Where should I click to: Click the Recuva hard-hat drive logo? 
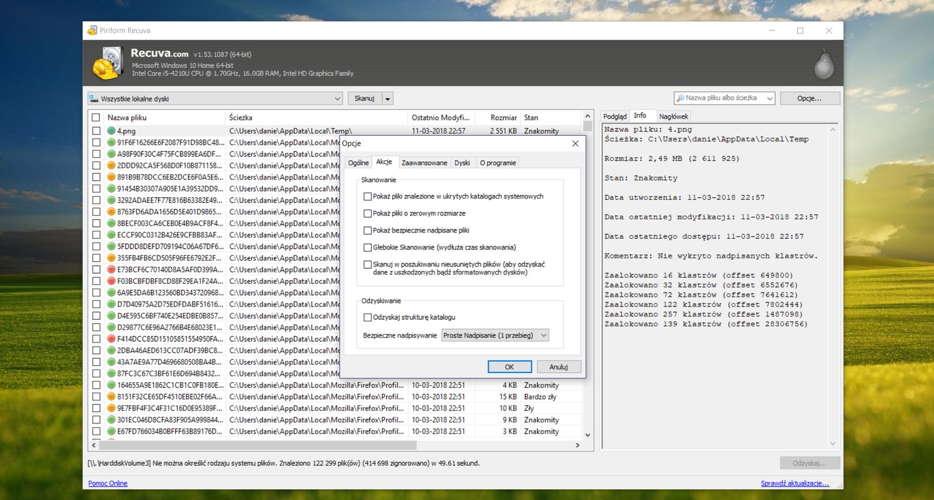pos(109,63)
